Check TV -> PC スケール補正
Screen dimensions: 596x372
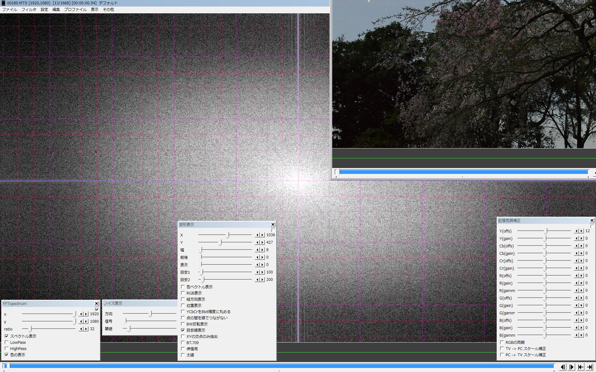point(502,349)
